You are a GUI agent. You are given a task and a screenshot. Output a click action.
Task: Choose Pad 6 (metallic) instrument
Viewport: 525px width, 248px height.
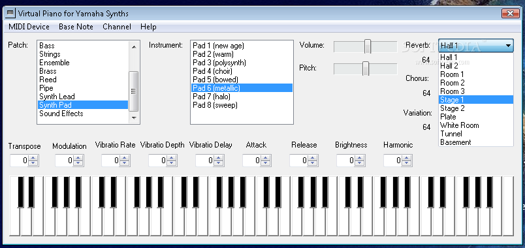(x=242, y=88)
